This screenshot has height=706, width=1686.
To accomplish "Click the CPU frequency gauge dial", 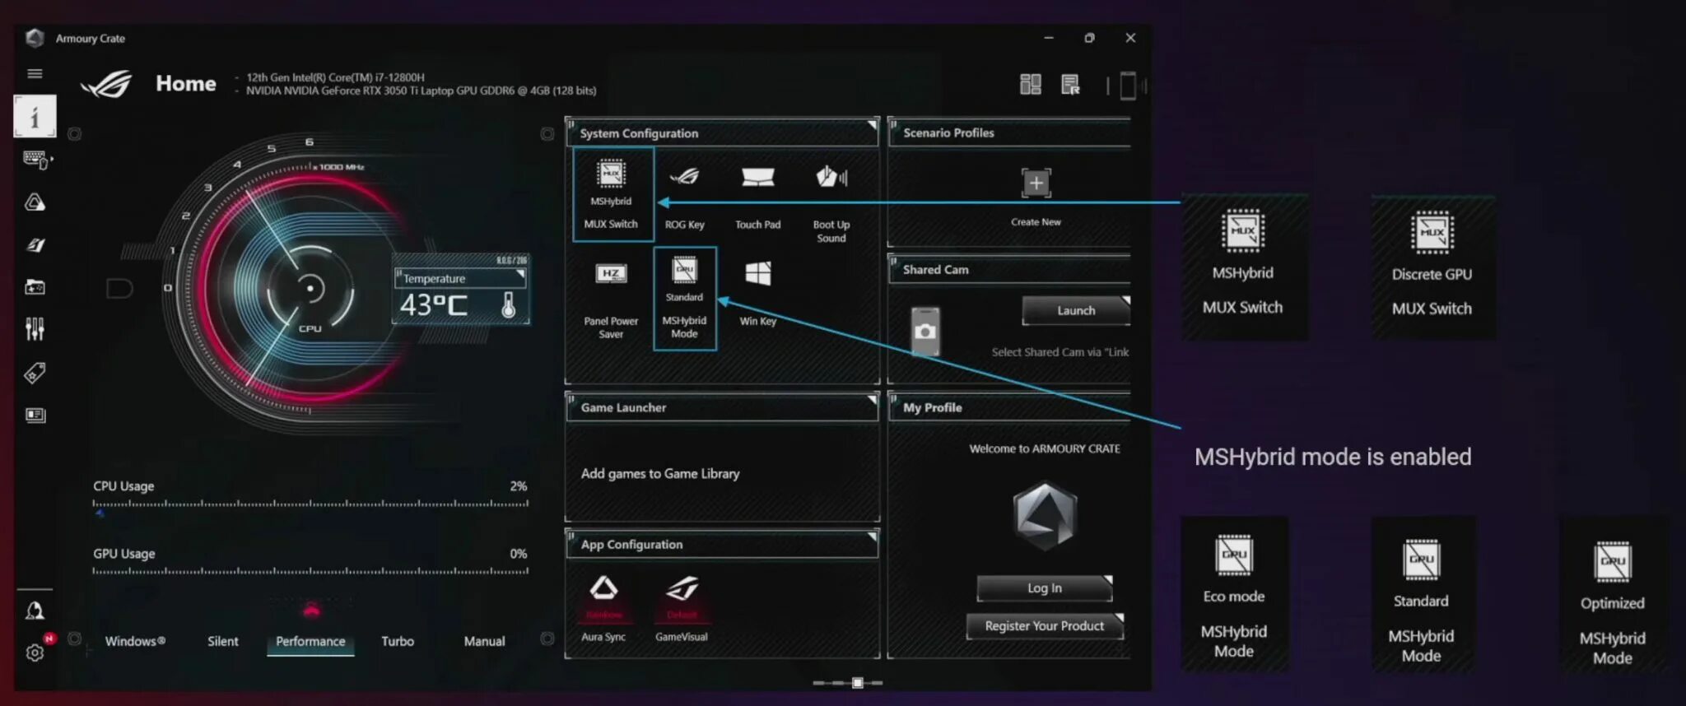I will click(x=310, y=288).
